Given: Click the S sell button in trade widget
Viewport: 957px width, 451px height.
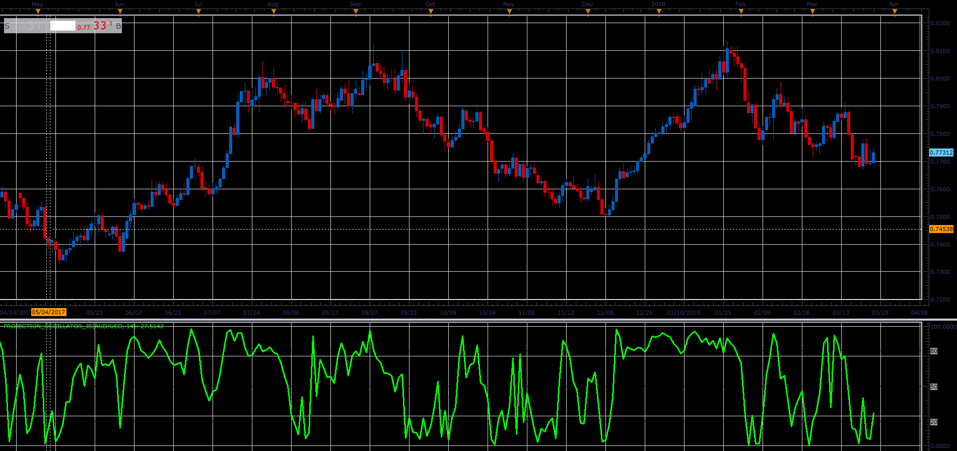Looking at the screenshot, I should (x=7, y=26).
